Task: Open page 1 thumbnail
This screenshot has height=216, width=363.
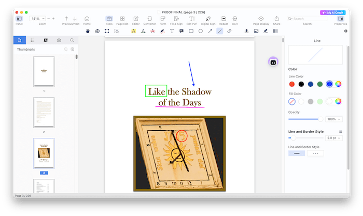Action: click(x=44, y=72)
